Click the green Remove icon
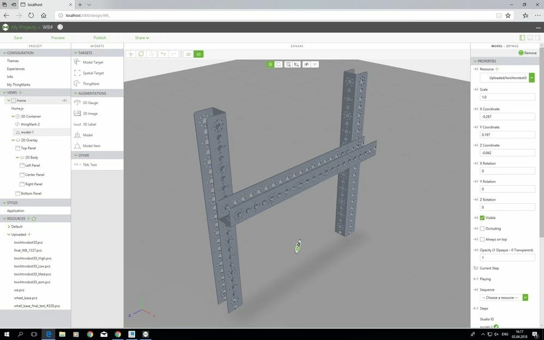Screen dimensions: 544x340 pos(521,53)
